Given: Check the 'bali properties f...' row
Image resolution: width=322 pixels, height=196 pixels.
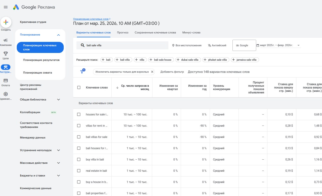Looking at the screenshot, I should (79, 193).
